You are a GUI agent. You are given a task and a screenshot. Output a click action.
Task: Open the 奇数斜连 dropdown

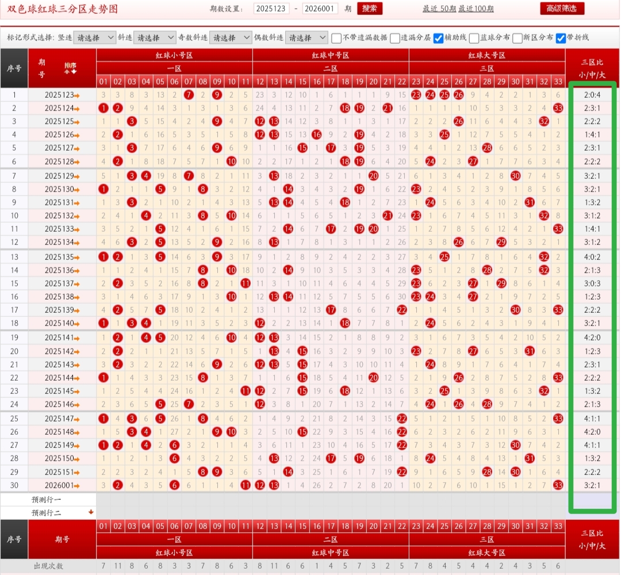click(231, 37)
